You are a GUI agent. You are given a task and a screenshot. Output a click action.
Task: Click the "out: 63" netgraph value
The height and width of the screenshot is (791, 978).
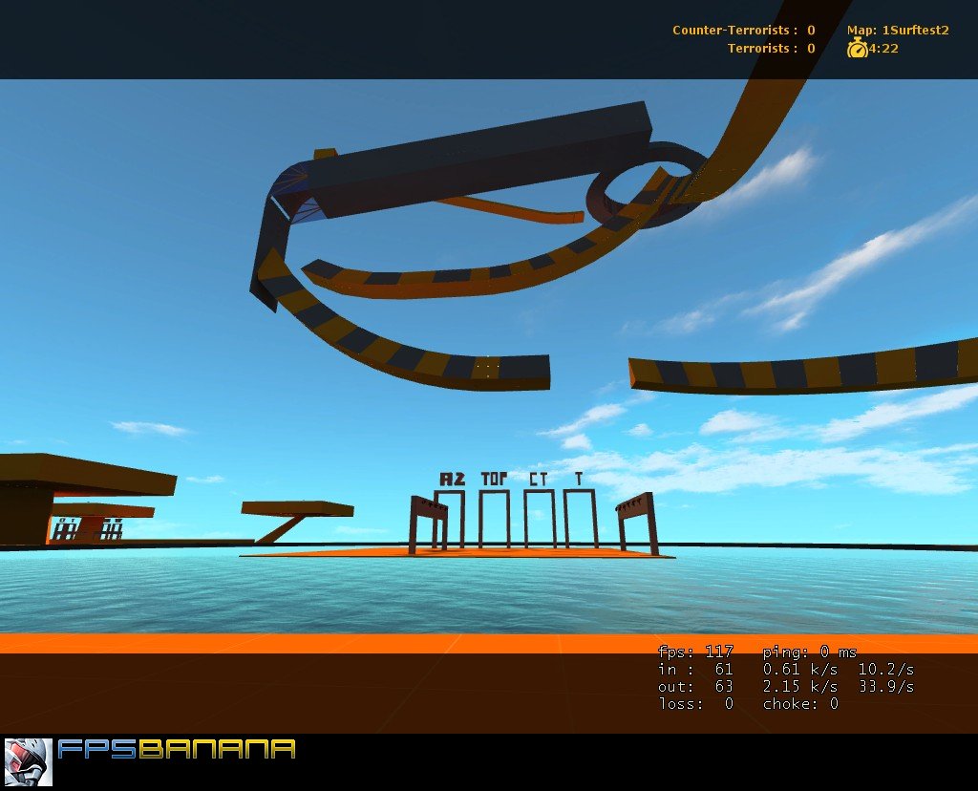695,687
